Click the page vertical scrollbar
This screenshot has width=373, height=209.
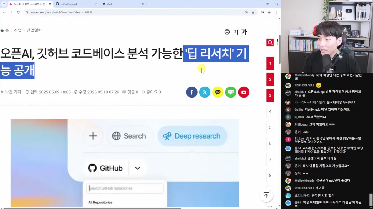click(x=279, y=50)
